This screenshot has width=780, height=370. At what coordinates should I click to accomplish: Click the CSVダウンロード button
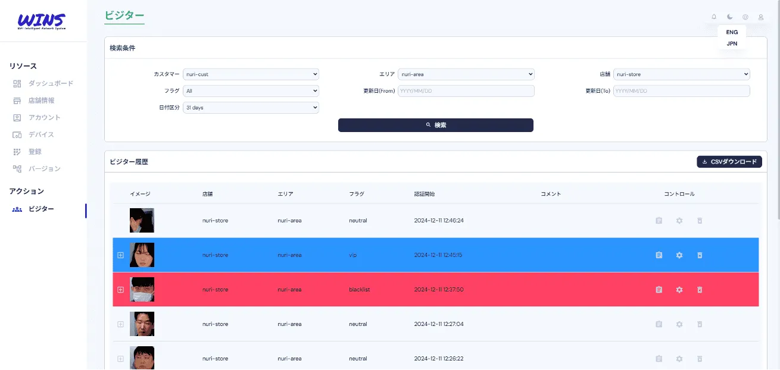coord(729,162)
